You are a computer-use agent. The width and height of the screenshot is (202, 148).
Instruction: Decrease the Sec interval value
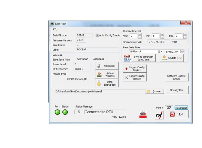pyautogui.click(x=185, y=37)
